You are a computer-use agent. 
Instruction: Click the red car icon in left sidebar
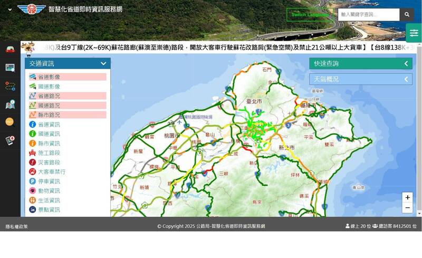point(10,50)
